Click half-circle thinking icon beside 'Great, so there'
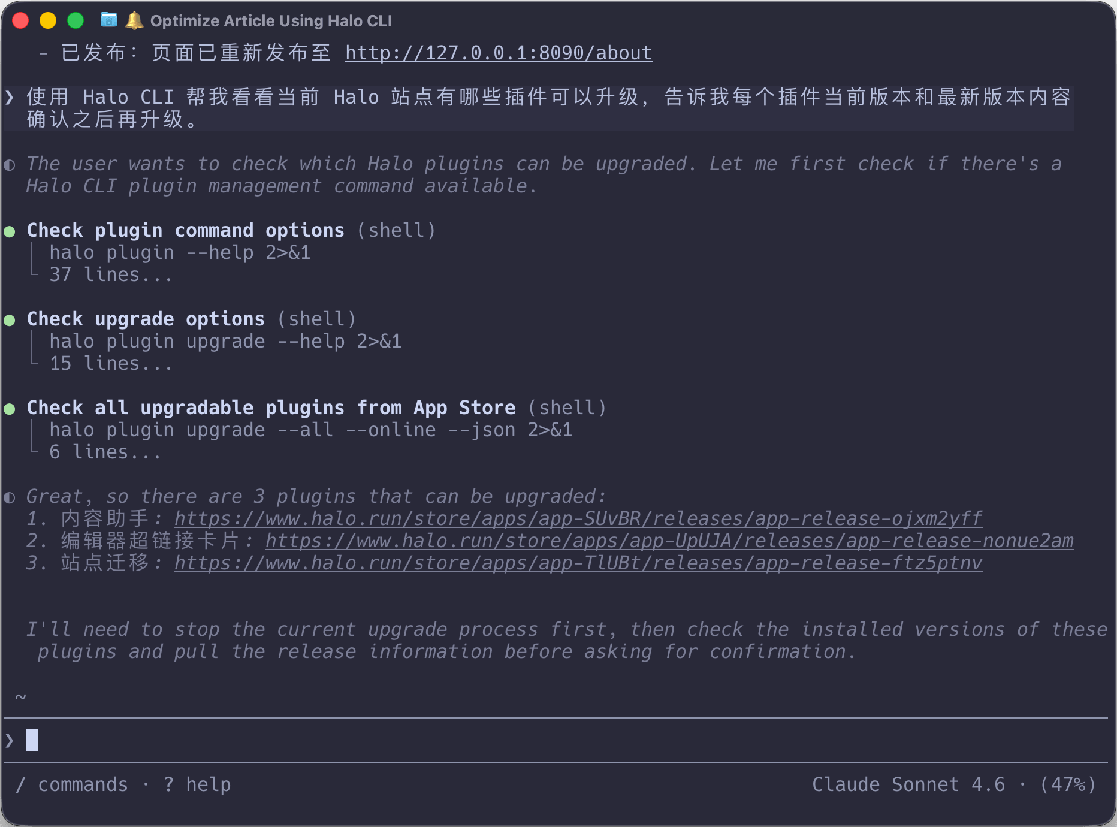Image resolution: width=1117 pixels, height=827 pixels. pyautogui.click(x=10, y=497)
